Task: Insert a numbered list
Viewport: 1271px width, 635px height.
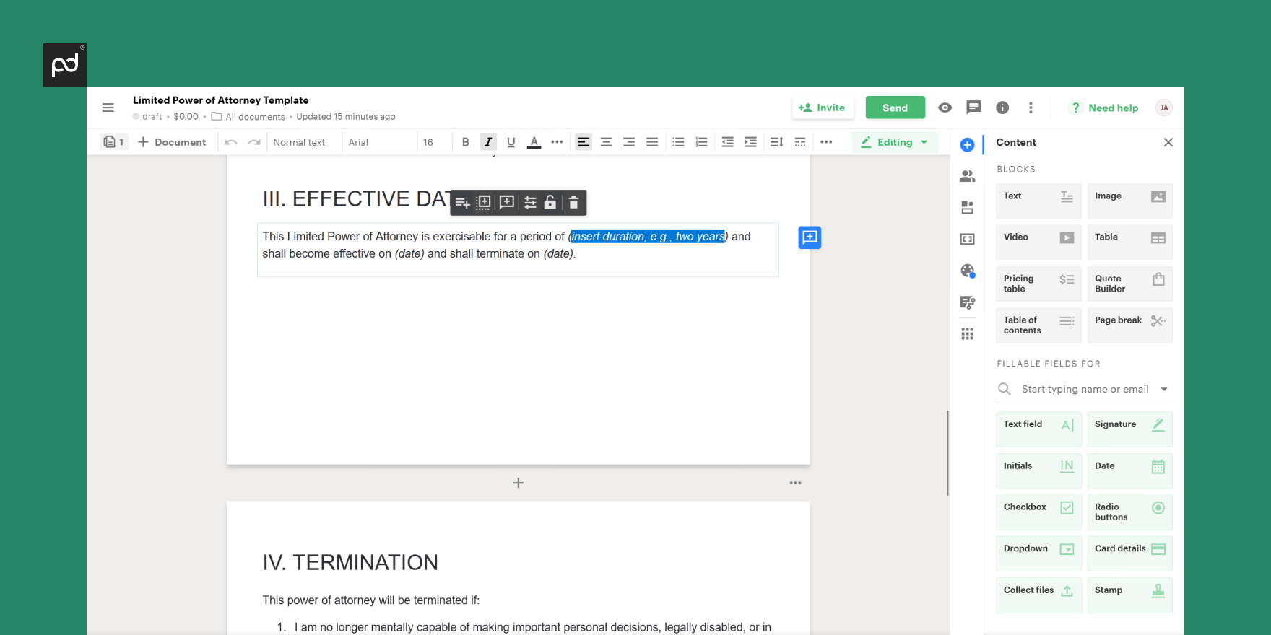Action: tap(701, 142)
